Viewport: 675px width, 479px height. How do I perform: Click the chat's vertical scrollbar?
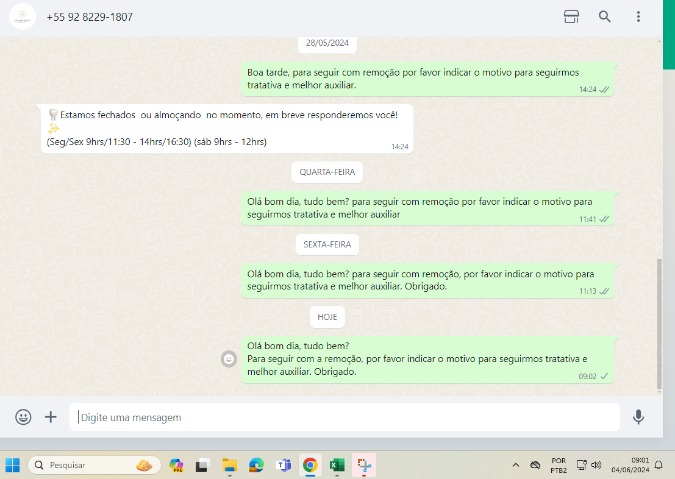pos(659,323)
